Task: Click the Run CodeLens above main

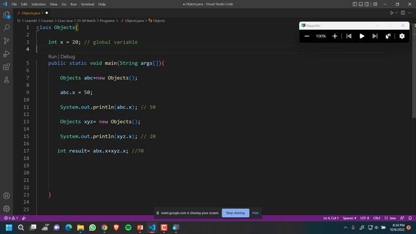Action: (x=52, y=57)
